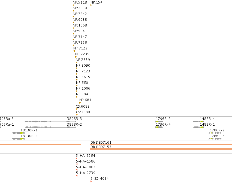Open the NP:1006 text label
The height and width of the screenshot is (183, 232).
click(83, 88)
